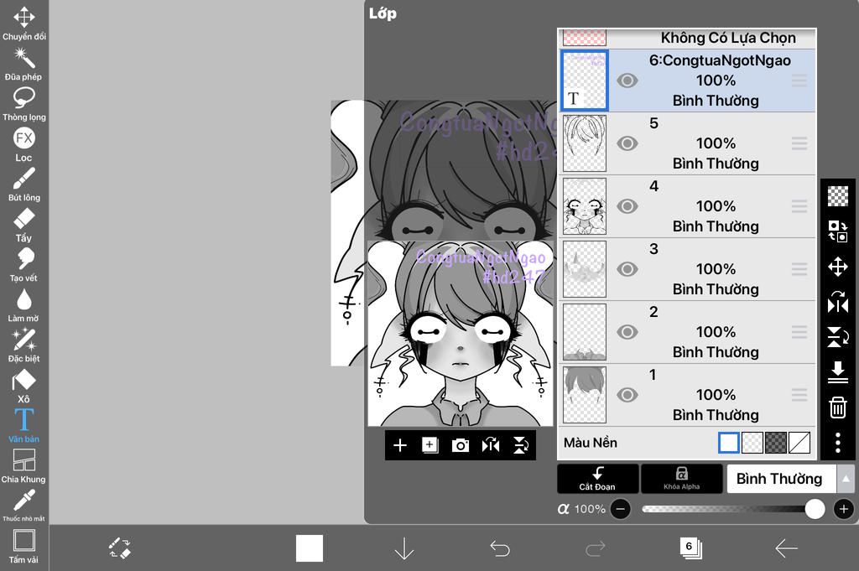The height and width of the screenshot is (571, 859).
Task: Decrease opacity with minus button
Action: point(621,509)
